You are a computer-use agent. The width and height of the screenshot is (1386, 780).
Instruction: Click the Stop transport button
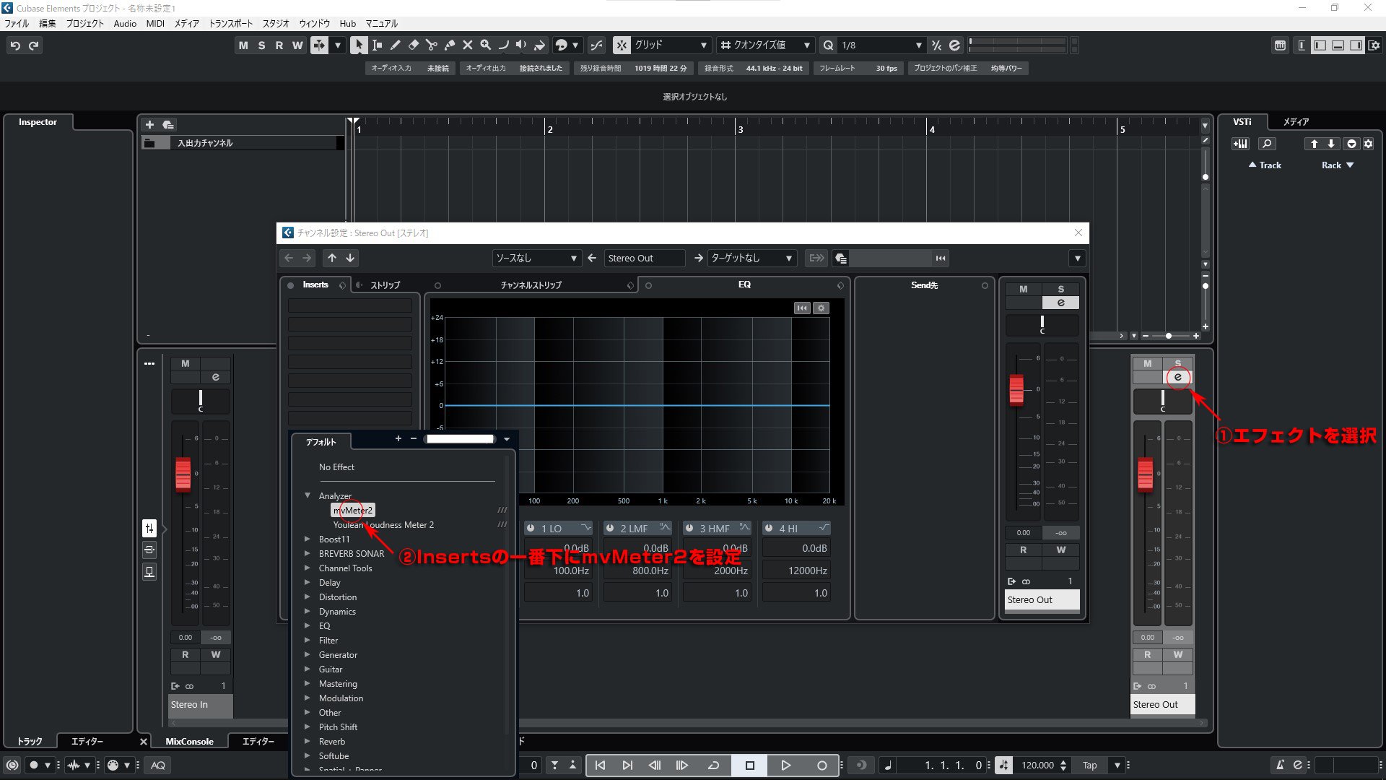point(749,766)
